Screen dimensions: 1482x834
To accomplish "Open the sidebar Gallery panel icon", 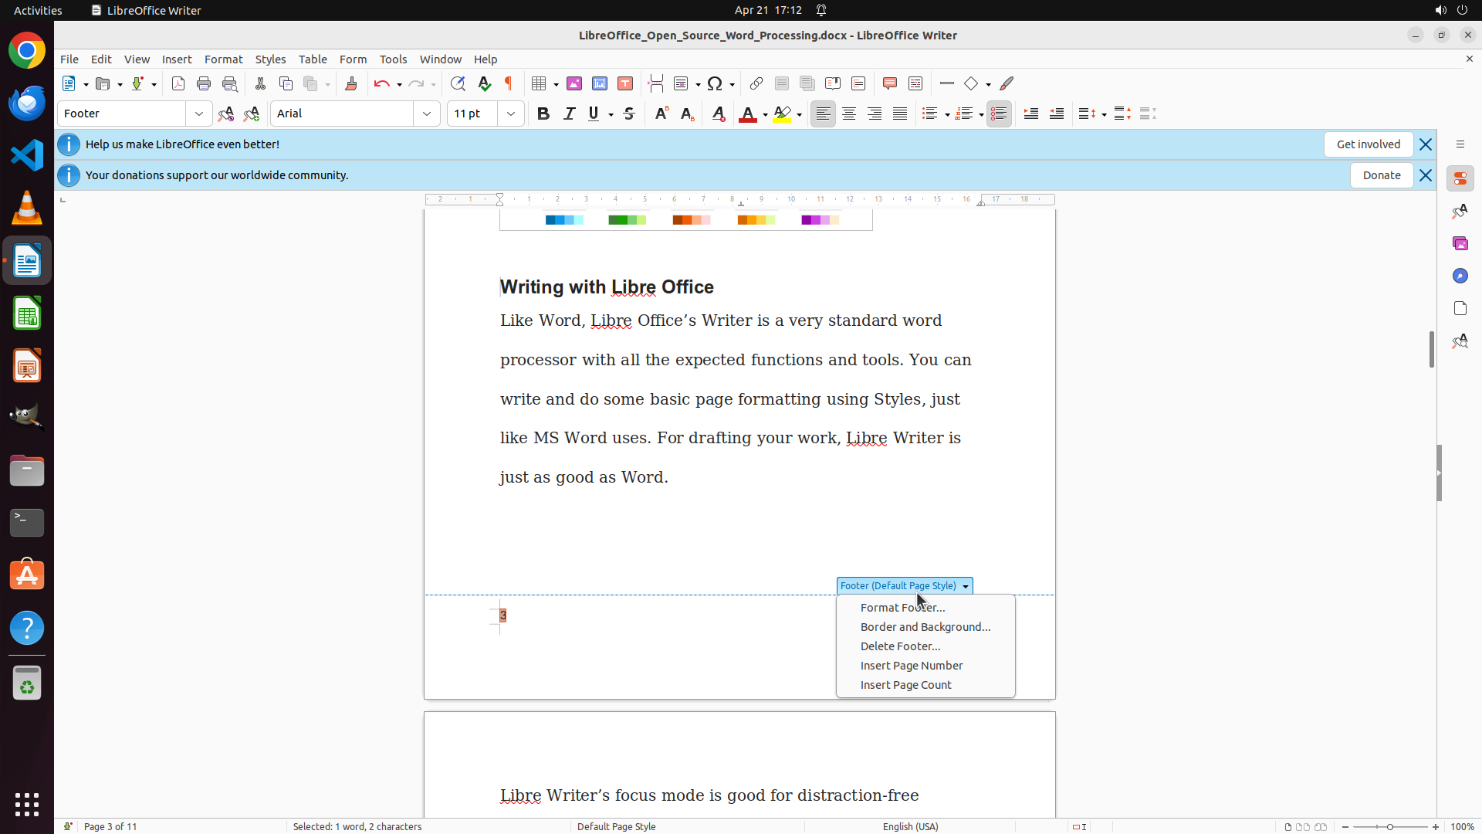I will (x=1460, y=243).
